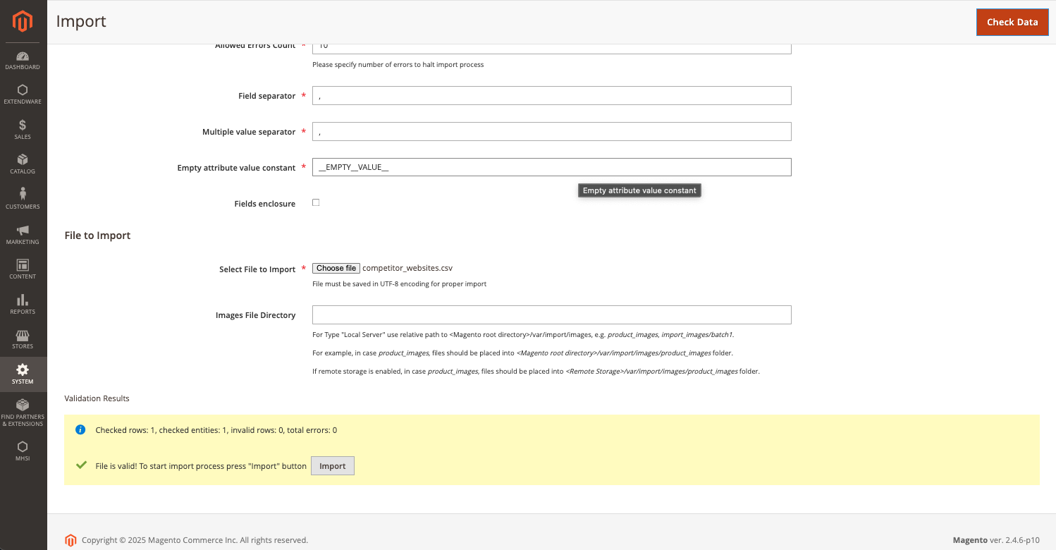The image size is (1056, 550).
Task: Click Choose file to select import file
Action: [x=336, y=268]
